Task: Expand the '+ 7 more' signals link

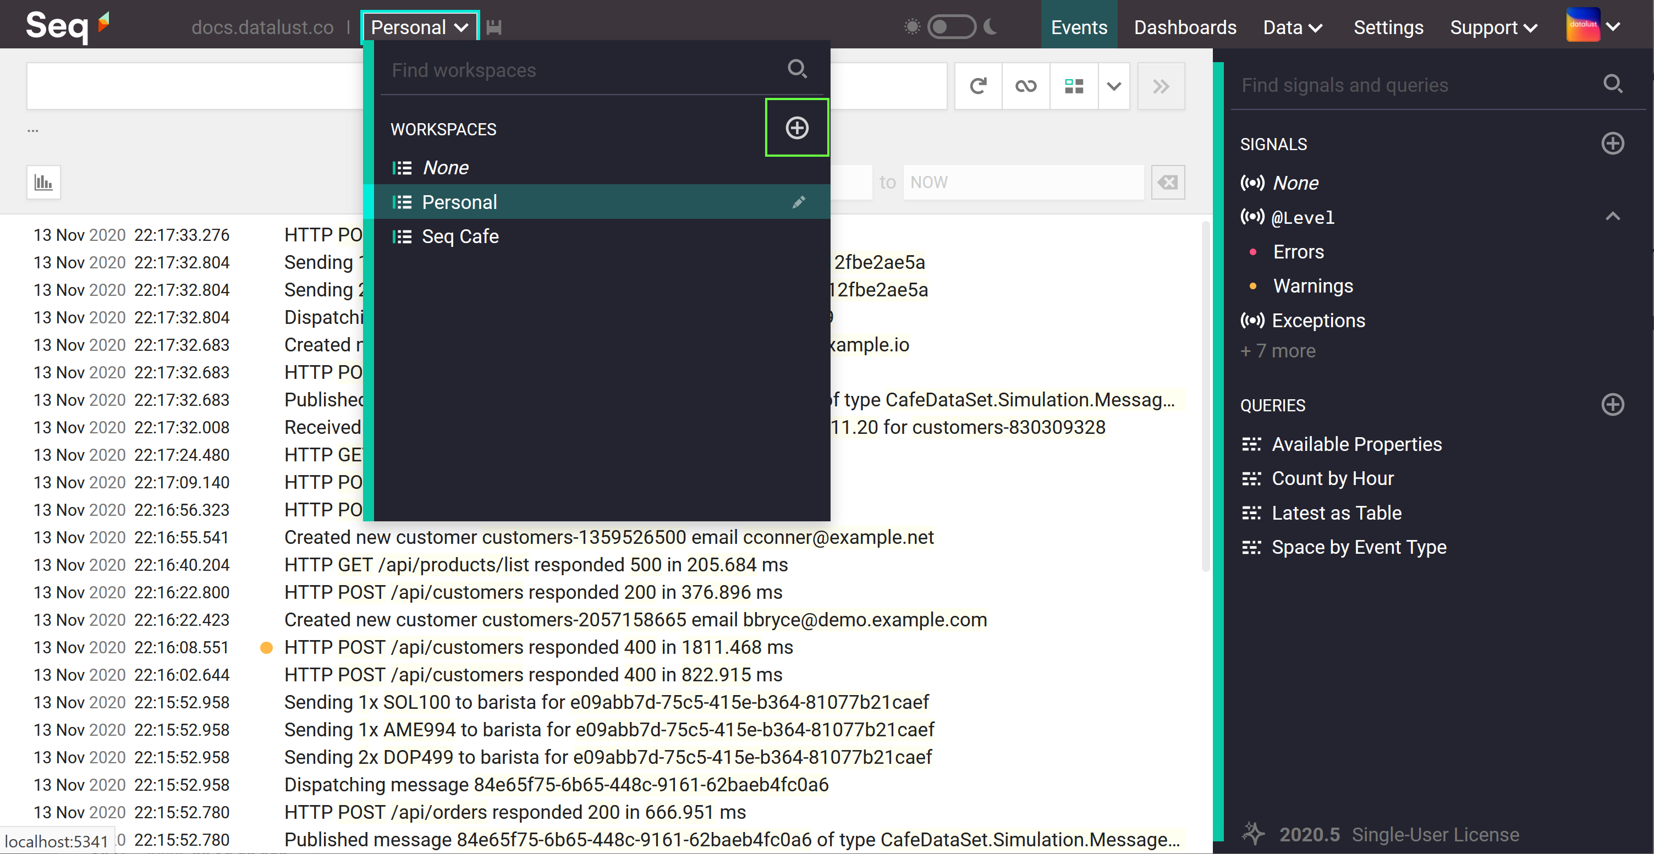Action: 1277,351
